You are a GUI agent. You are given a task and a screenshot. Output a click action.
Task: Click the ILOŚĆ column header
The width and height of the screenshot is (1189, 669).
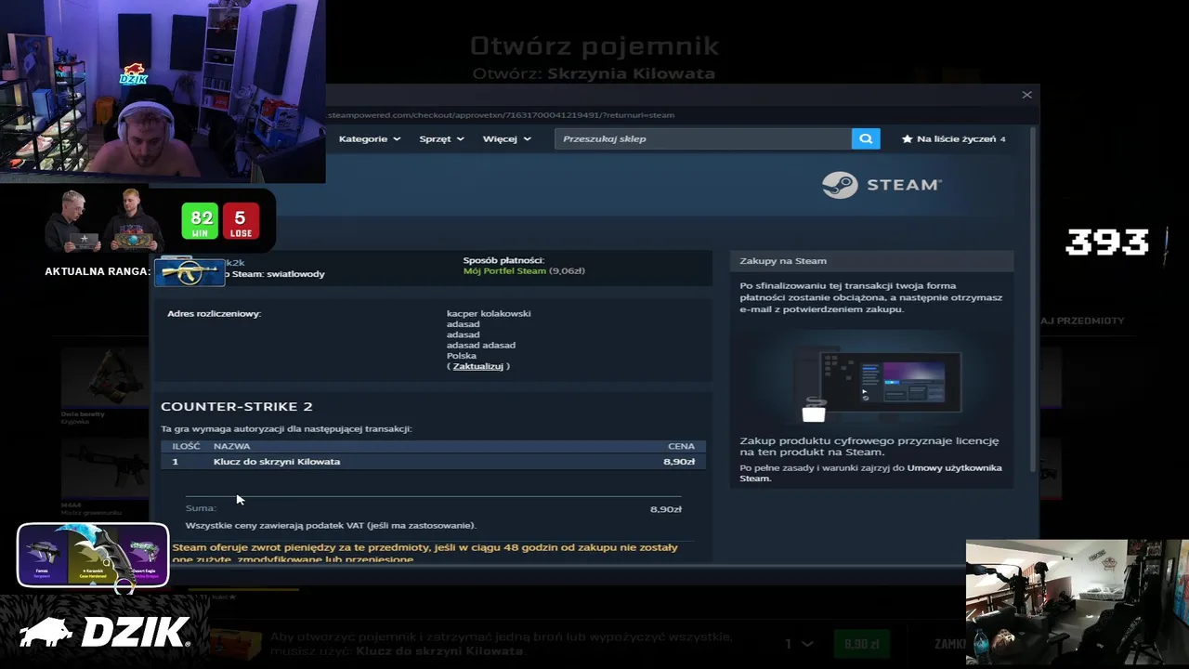186,446
